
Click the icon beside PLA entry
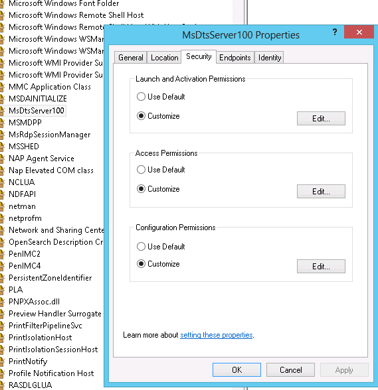tap(2, 290)
